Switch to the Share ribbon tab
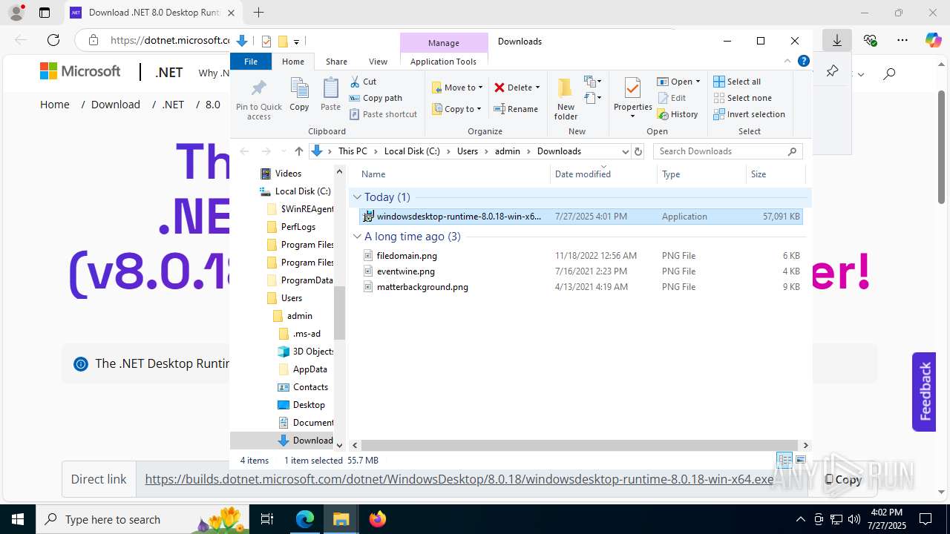 tap(336, 62)
